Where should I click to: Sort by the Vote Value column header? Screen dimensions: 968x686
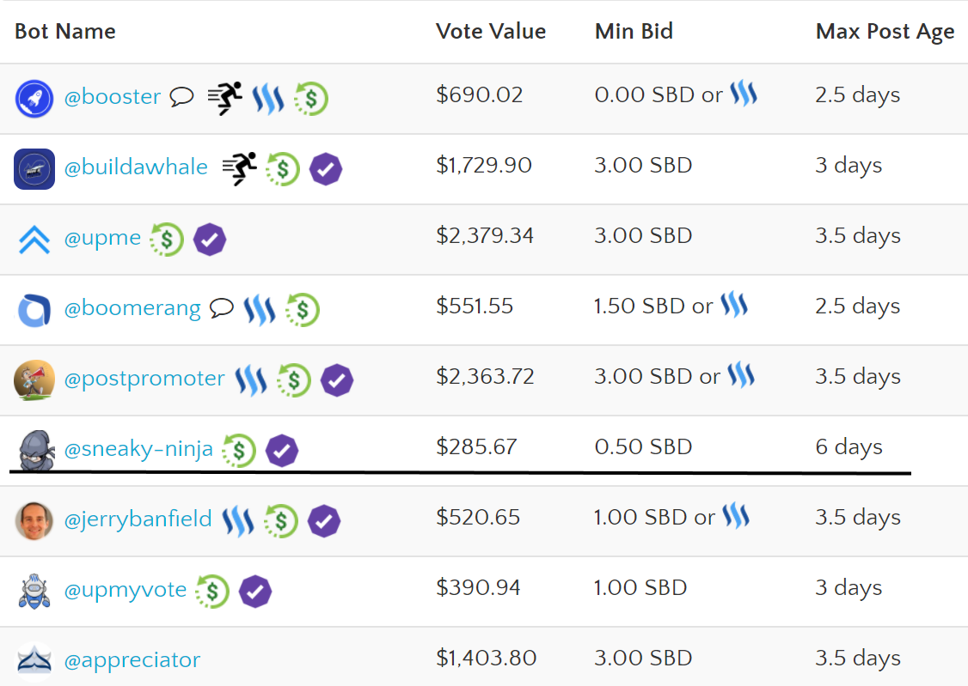491,31
